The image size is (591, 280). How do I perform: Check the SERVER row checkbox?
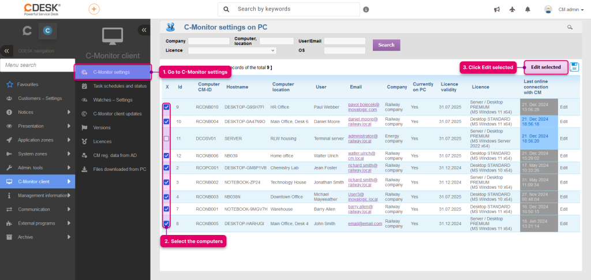tap(166, 139)
